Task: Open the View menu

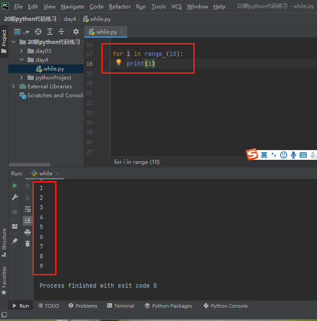Action: coord(49,7)
